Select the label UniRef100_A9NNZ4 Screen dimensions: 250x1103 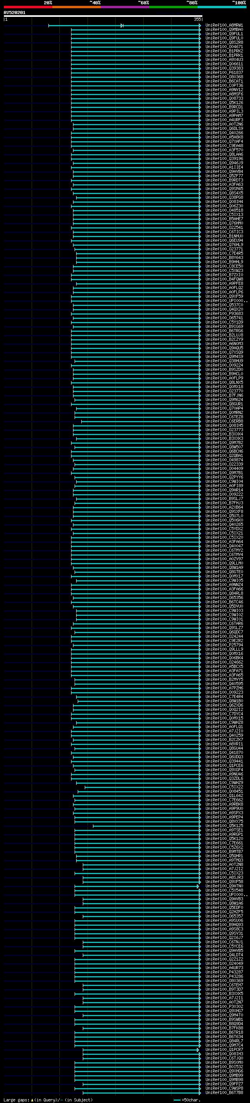pos(224,585)
